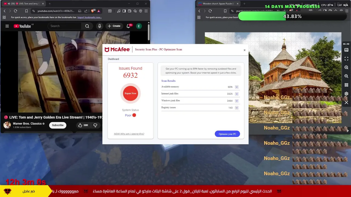Subscribe to Warner Bros. Classics
This screenshot has width=351, height=197.
58,125
